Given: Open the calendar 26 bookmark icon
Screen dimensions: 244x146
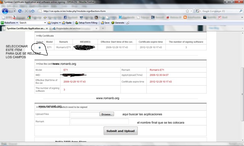Looking at the screenshot, I should pos(168,17).
